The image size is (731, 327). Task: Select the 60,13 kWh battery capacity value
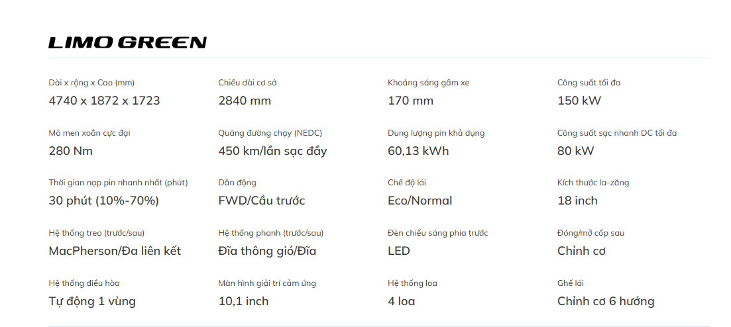[x=418, y=151]
